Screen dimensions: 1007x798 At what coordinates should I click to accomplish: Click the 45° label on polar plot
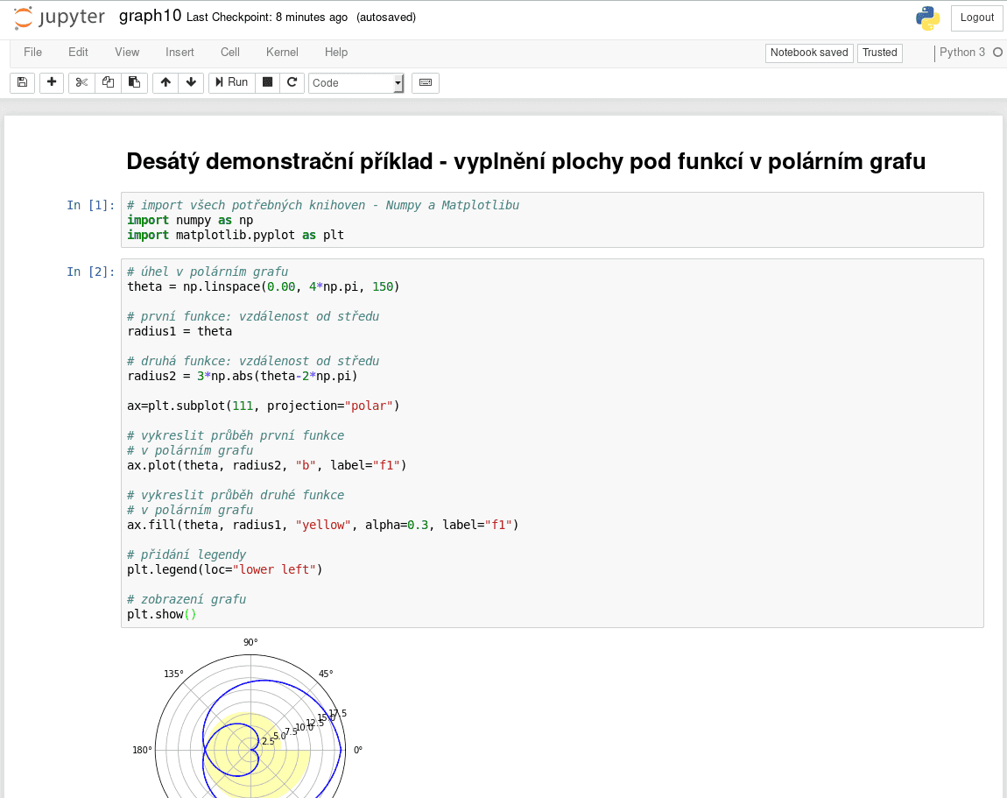coord(326,674)
